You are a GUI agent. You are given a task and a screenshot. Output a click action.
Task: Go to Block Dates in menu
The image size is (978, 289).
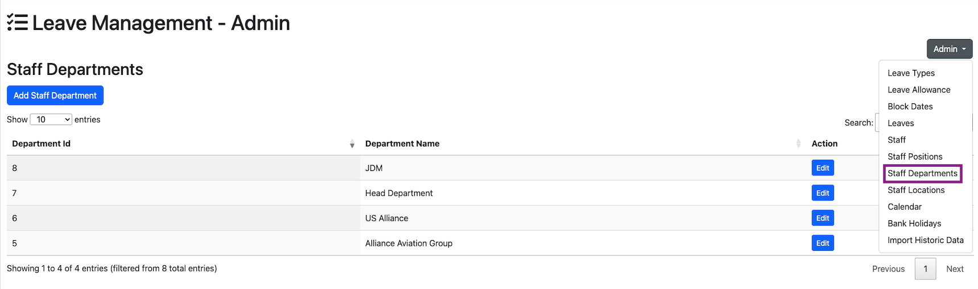tap(910, 107)
